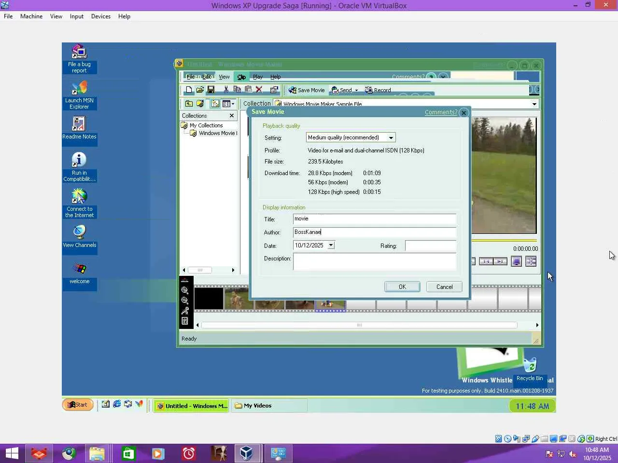The image size is (618, 463).
Task: Click the host Windows Start button
Action: (x=12, y=453)
